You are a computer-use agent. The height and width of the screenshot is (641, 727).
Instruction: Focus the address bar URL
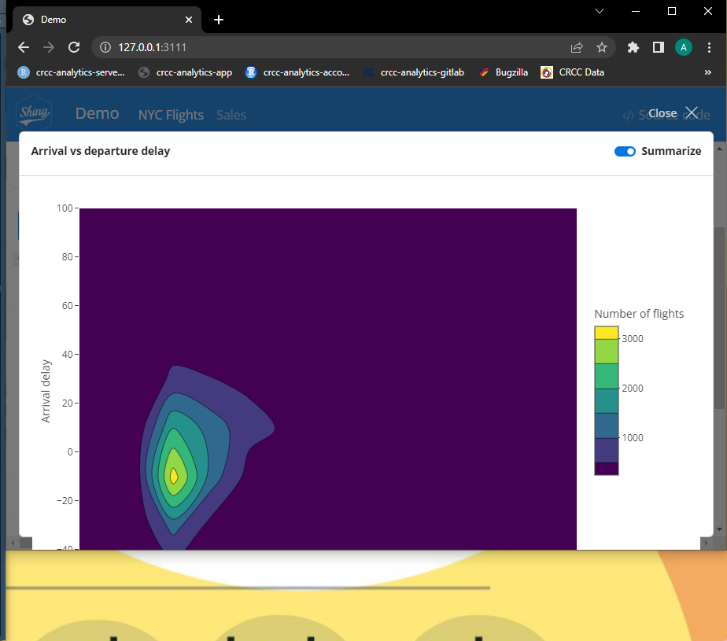[x=153, y=47]
